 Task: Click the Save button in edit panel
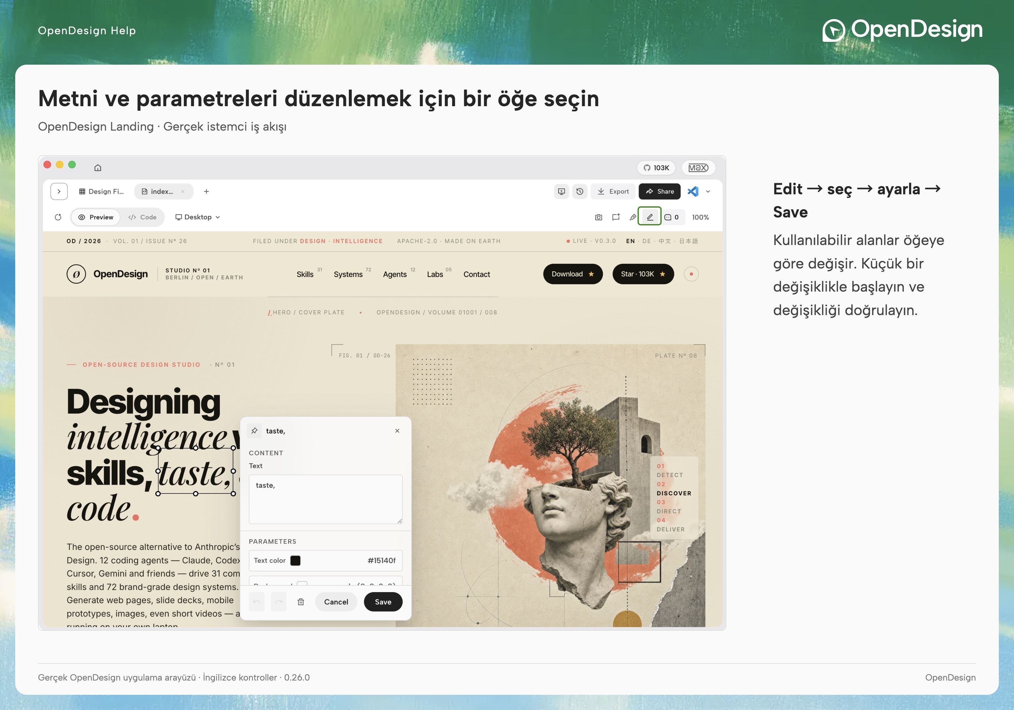coord(383,602)
